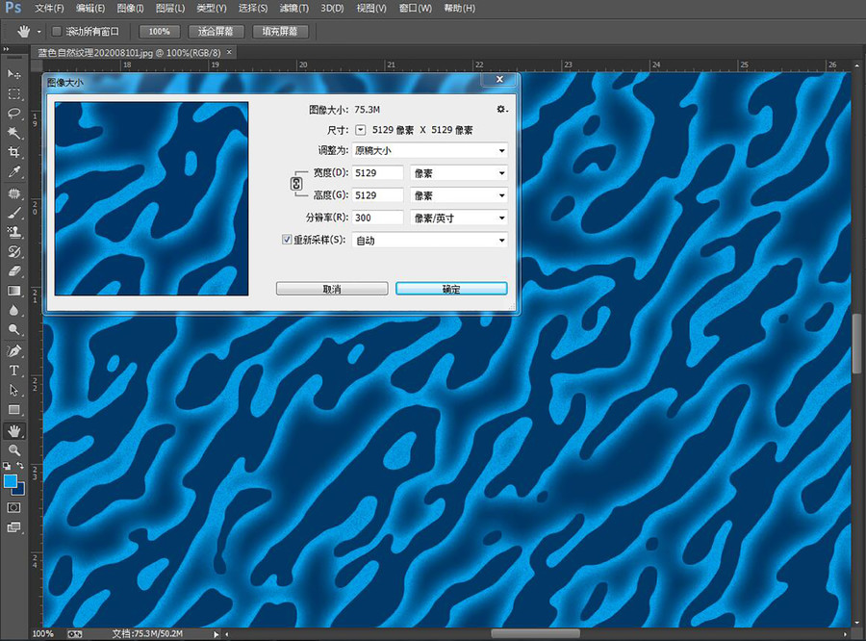The image size is (866, 641).
Task: Open the 图层(L) menu
Action: (x=170, y=9)
